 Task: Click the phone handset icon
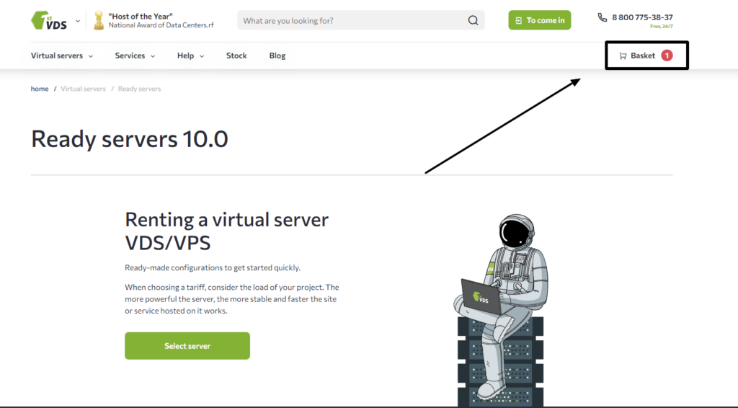pyautogui.click(x=602, y=17)
